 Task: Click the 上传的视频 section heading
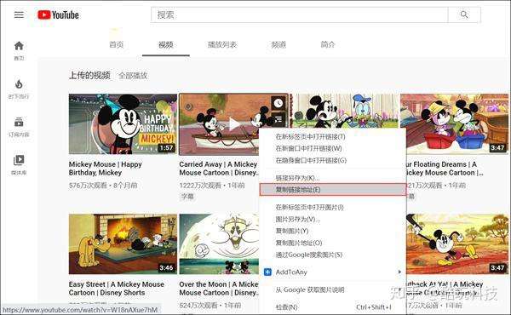[89, 75]
